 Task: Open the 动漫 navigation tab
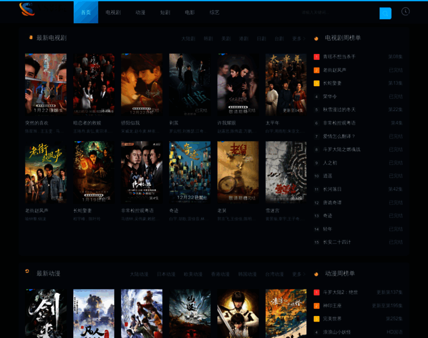coord(140,12)
